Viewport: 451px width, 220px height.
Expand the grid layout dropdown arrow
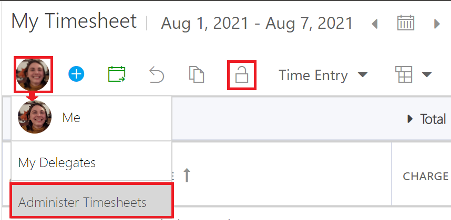click(426, 74)
